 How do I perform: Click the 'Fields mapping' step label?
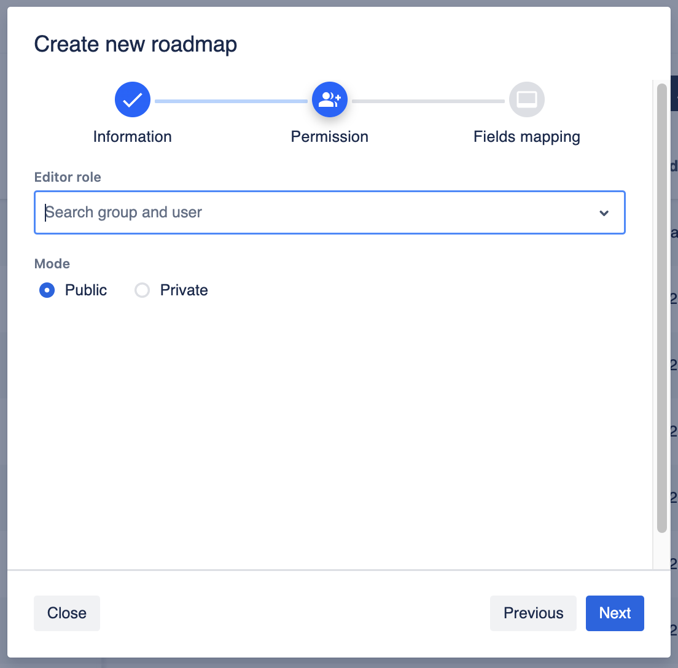tap(527, 136)
